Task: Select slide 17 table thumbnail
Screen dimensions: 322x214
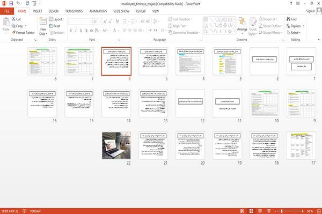Action: 301,145
